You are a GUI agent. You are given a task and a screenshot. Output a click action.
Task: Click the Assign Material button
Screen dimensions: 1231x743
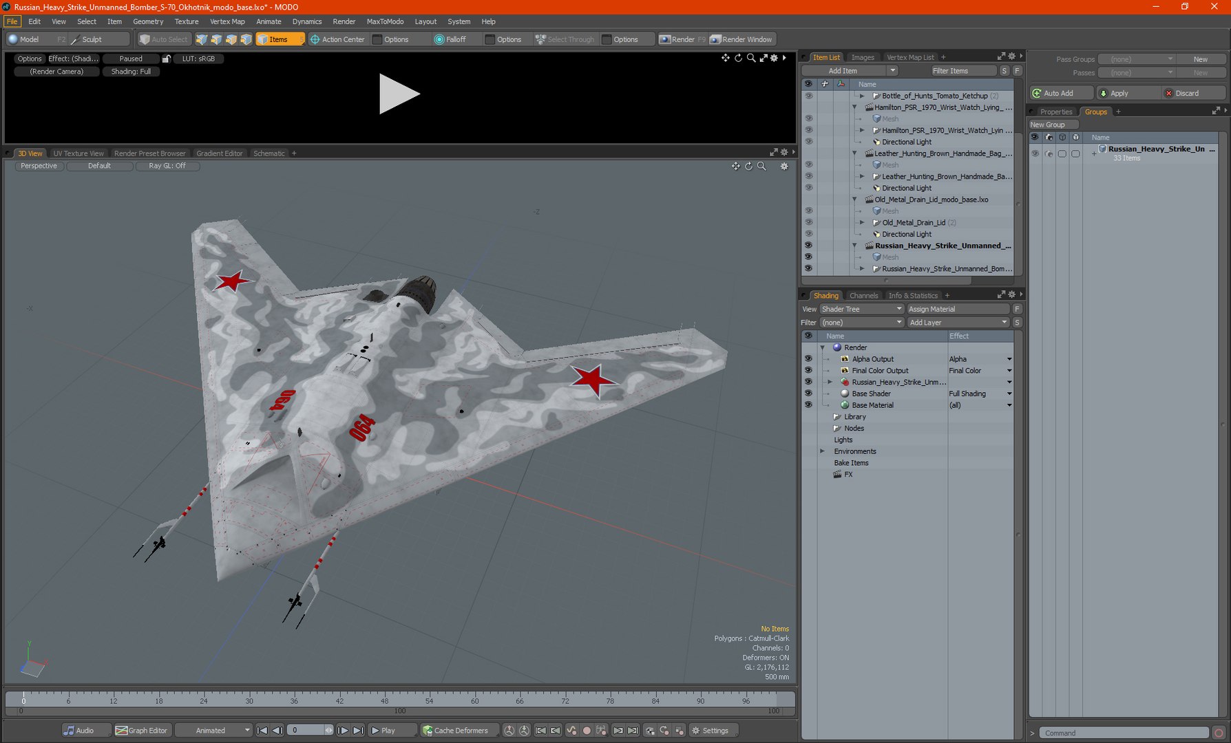click(958, 309)
